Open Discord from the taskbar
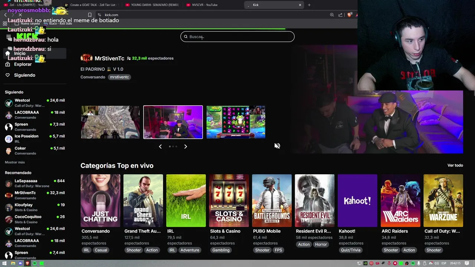The width and height of the screenshot is (475, 267). (x=20, y=264)
